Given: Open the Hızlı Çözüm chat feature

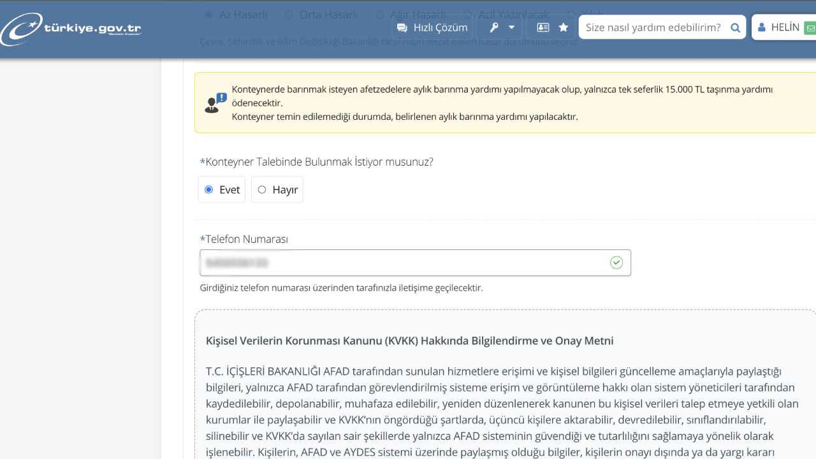Looking at the screenshot, I should pos(432,27).
